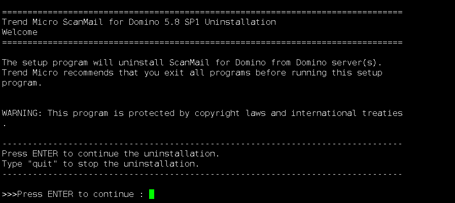Click the lone period below the WARNING line
Screen dimensions: 455x203
tap(4, 123)
